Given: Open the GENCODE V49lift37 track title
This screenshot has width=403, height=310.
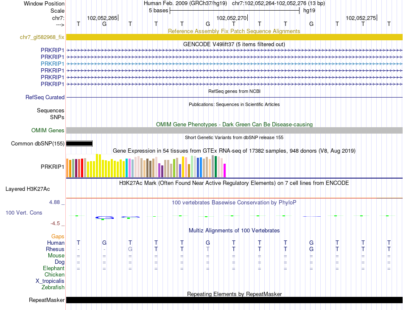Looking at the screenshot, I should coord(234,44).
